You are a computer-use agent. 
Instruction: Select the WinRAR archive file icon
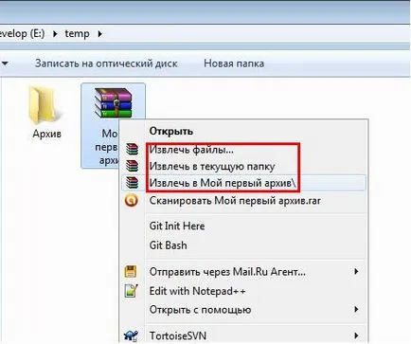coord(113,103)
